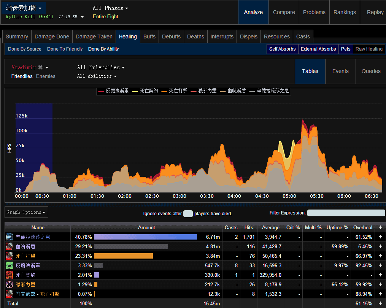386x308 pixels.
Task: Click the Enemies filter link
Action: 46,76
